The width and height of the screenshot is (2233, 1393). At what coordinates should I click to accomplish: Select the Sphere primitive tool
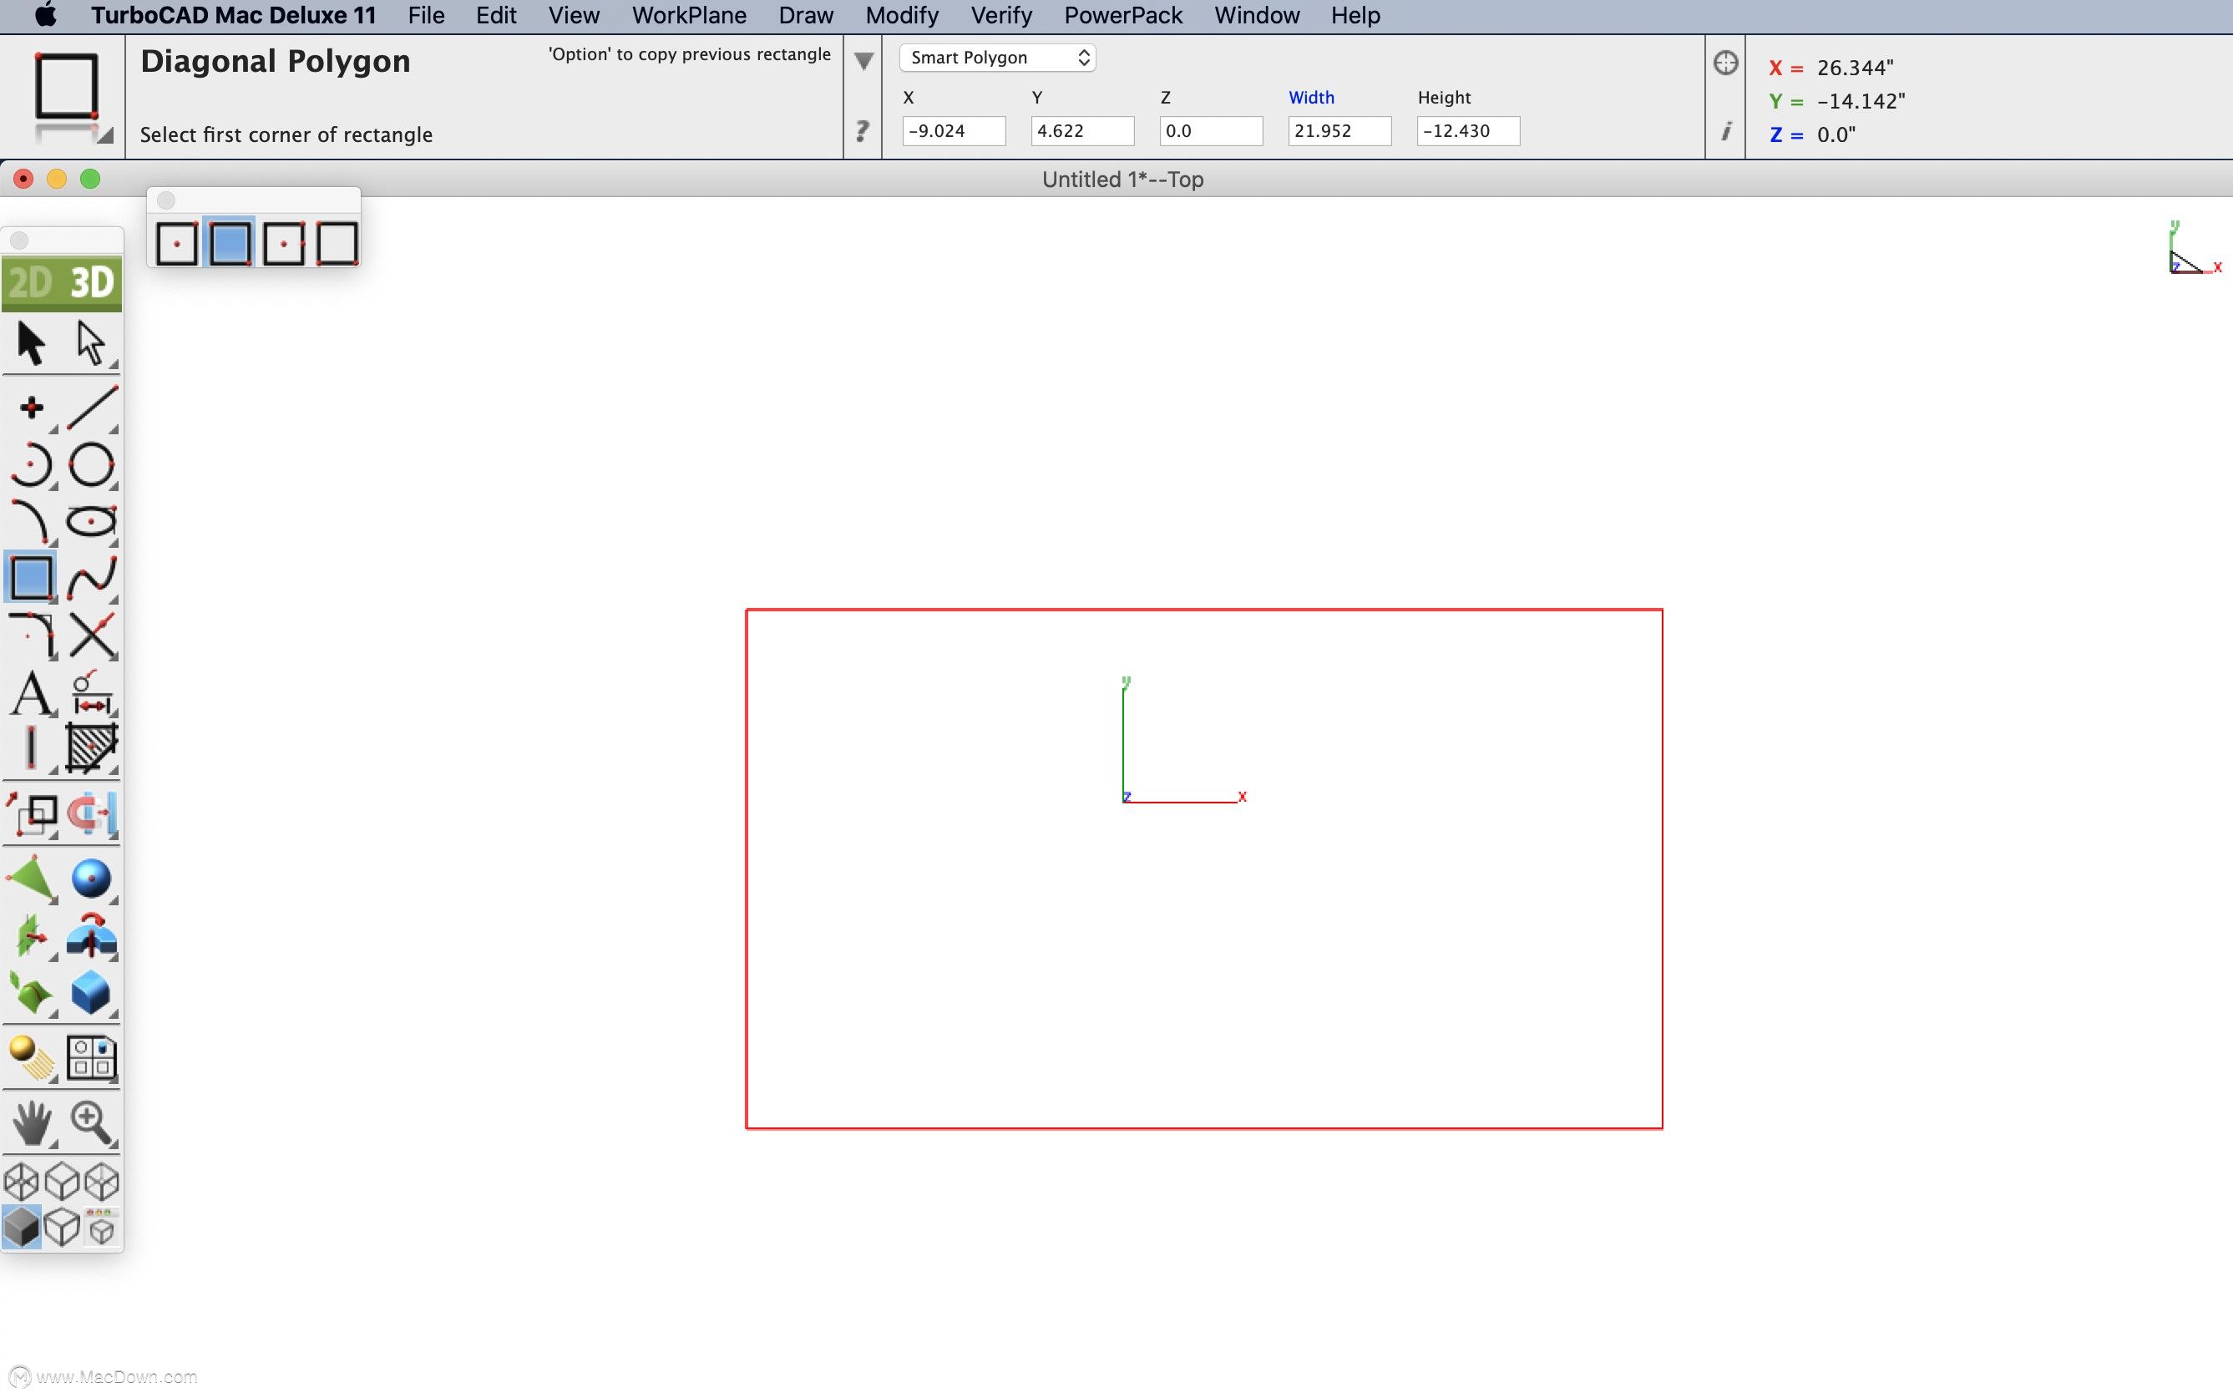91,878
